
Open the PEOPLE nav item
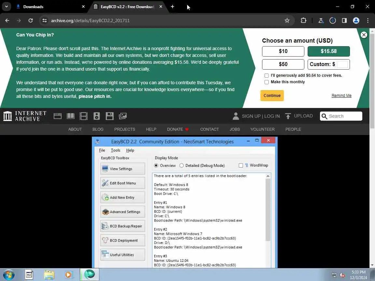[293, 129]
